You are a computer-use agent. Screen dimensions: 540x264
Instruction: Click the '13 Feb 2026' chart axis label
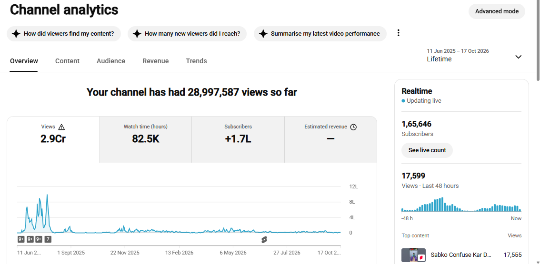[179, 253]
